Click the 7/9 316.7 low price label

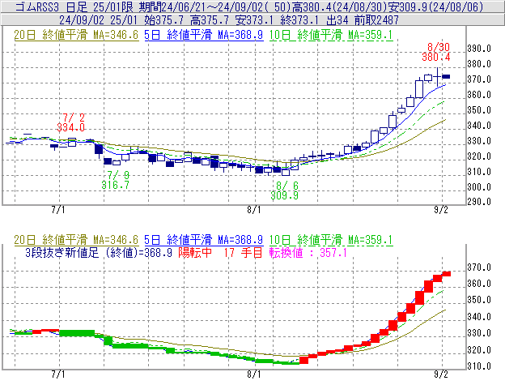[x=115, y=180]
